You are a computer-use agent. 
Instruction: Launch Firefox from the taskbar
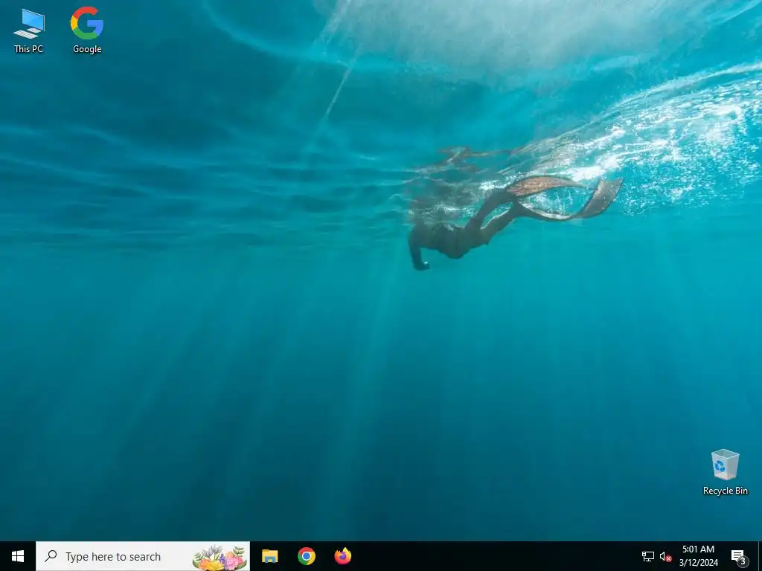[343, 556]
